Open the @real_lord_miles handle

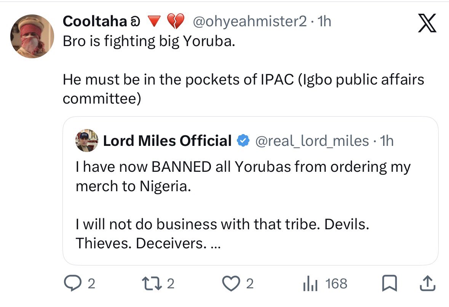312,141
